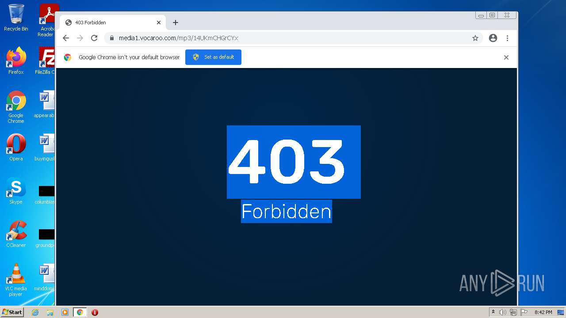
Task: Dismiss the default browser infobar
Action: click(x=506, y=57)
